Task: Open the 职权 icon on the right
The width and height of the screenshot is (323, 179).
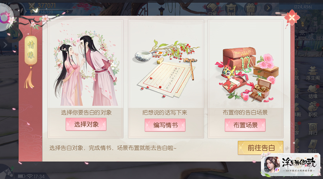Action: 313,110
